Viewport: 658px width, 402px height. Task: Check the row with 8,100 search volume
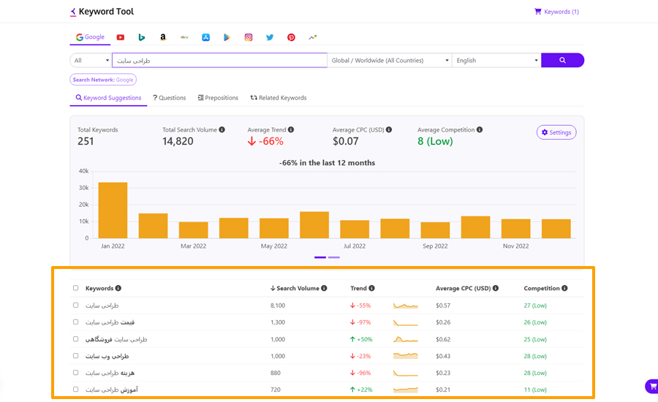tap(75, 305)
